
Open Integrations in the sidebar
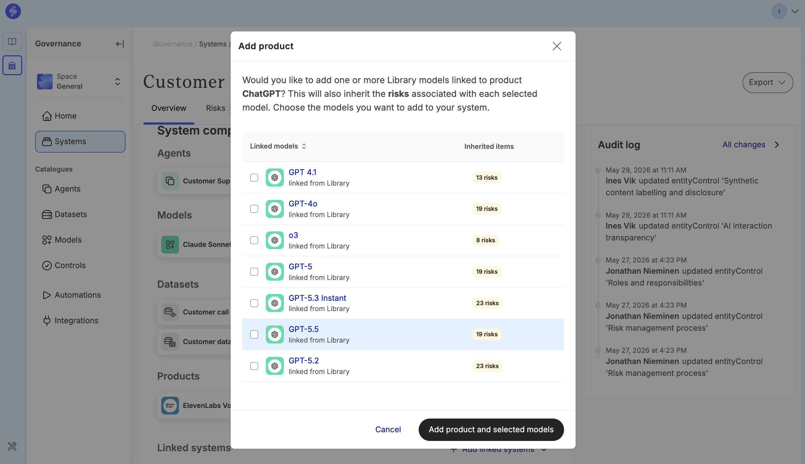(80, 320)
